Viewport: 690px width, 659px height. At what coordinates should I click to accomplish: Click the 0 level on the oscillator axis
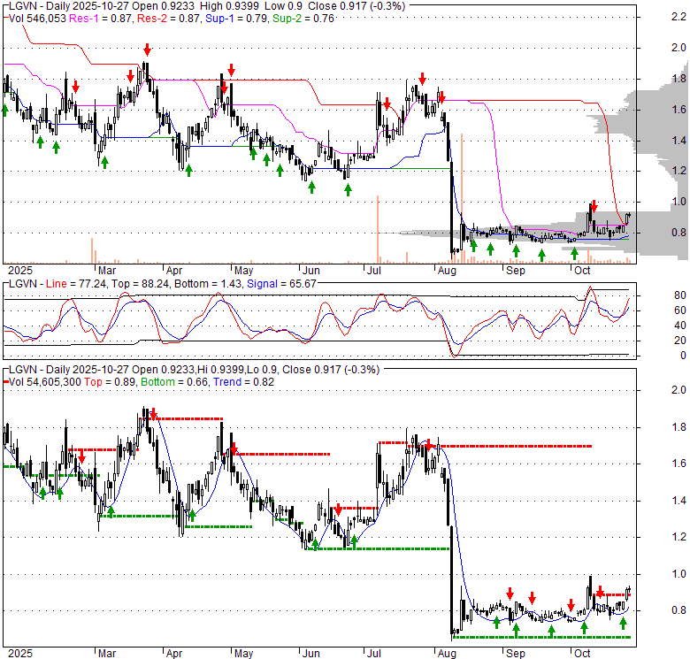[x=683, y=356]
